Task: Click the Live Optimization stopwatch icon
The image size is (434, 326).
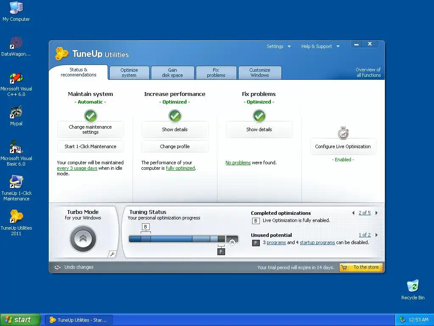Action: coord(343,133)
